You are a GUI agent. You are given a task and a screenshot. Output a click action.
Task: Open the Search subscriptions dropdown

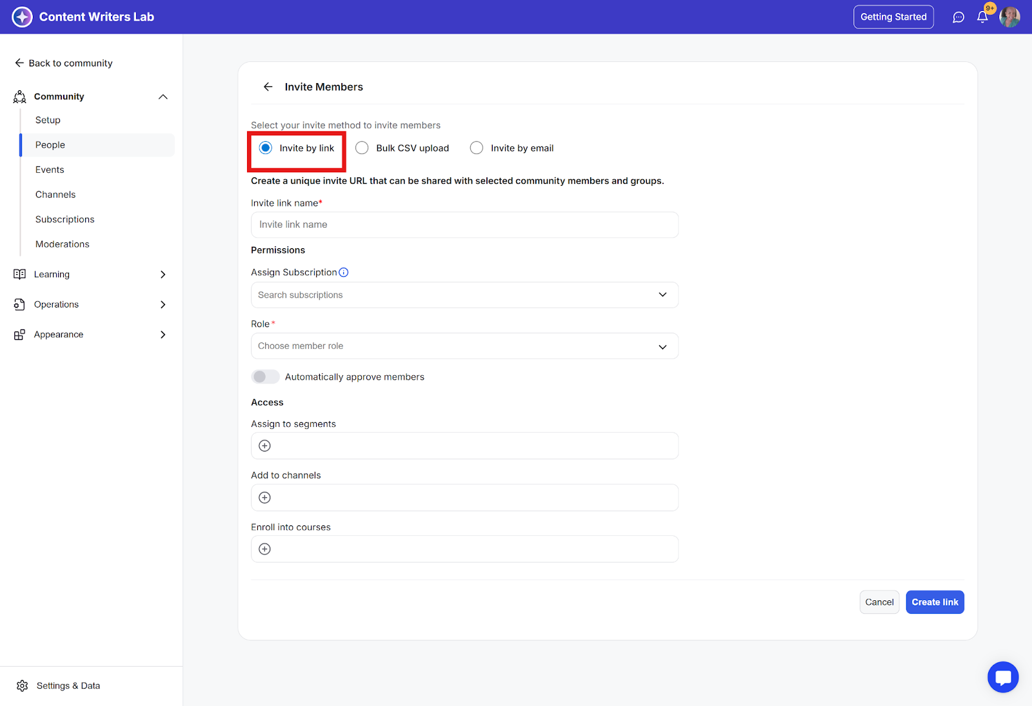464,295
